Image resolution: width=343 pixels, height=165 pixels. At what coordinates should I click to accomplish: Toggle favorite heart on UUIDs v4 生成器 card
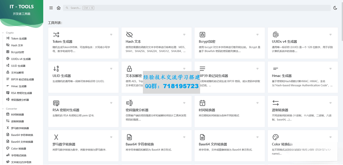point(330,35)
